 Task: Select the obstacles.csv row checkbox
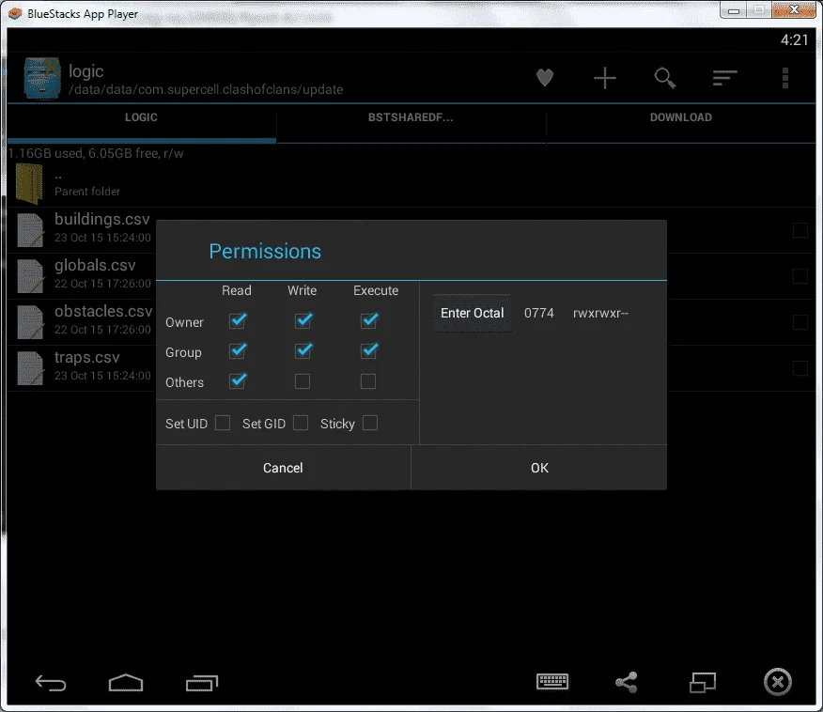click(800, 322)
